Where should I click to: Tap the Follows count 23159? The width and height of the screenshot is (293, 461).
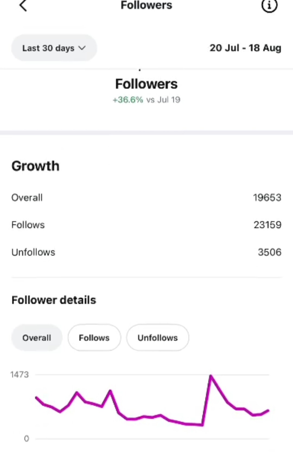(267, 225)
